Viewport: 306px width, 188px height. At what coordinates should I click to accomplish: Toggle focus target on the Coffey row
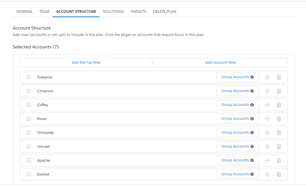point(267,105)
